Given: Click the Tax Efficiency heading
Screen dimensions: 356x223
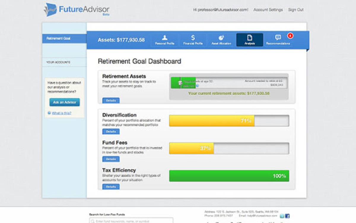Looking at the screenshot, I should (119, 170).
